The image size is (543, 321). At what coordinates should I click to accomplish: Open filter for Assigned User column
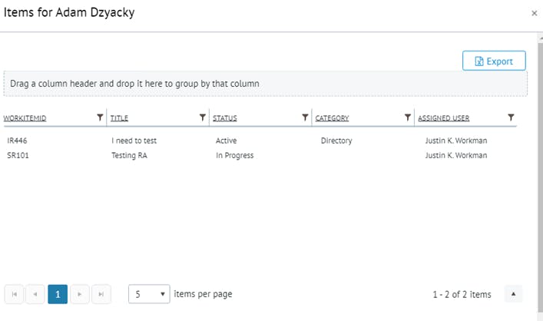tap(512, 117)
